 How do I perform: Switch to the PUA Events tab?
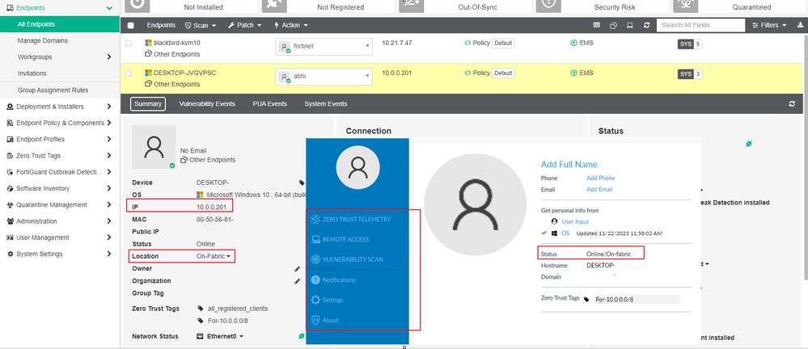pos(269,104)
